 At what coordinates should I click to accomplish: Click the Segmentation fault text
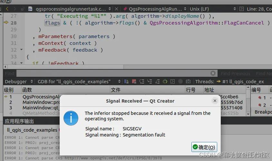pos(144,135)
